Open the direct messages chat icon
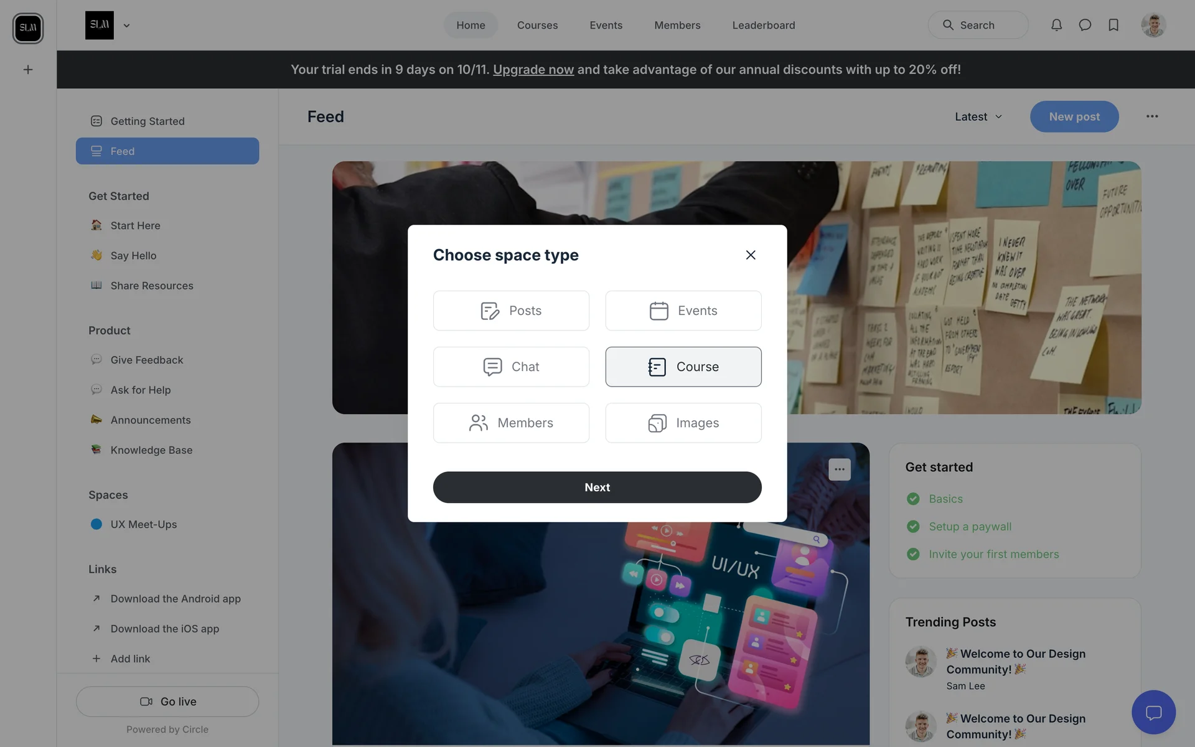The height and width of the screenshot is (747, 1195). pos(1085,25)
